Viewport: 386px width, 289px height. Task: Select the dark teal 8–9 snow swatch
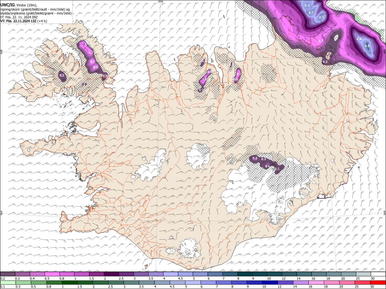(x=245, y=274)
